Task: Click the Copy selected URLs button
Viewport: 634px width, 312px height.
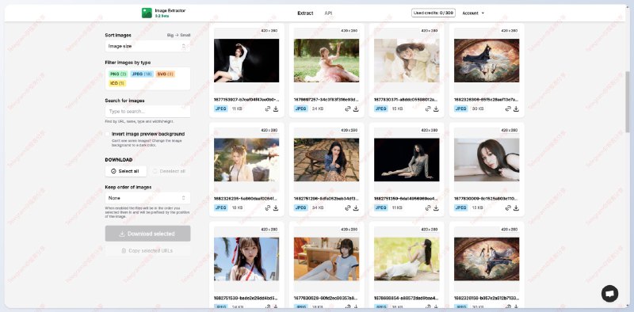Action: pos(147,250)
